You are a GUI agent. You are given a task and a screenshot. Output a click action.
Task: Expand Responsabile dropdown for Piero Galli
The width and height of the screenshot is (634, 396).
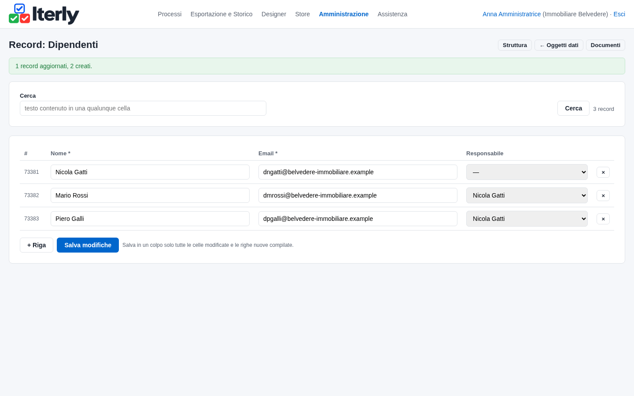point(527,219)
